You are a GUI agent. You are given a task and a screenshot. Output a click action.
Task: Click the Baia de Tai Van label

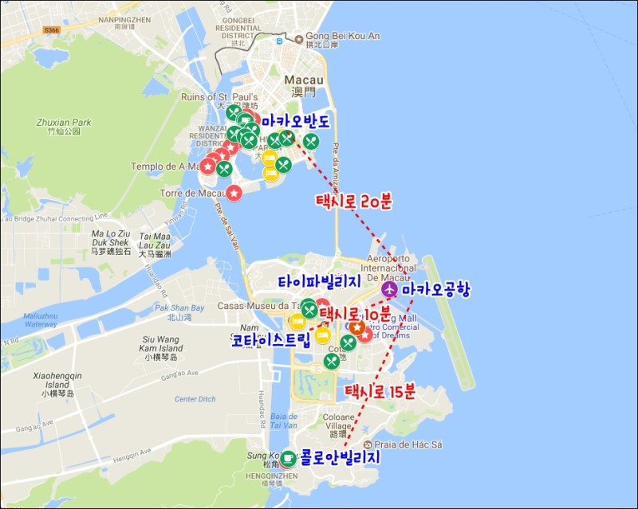tap(284, 421)
